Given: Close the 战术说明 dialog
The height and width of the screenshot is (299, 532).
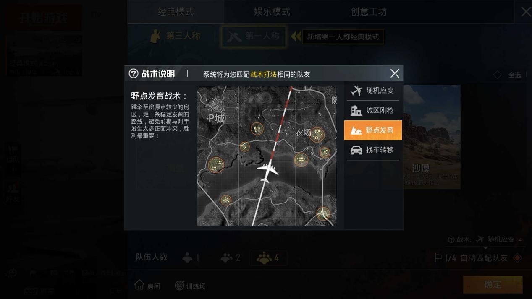Looking at the screenshot, I should (395, 73).
